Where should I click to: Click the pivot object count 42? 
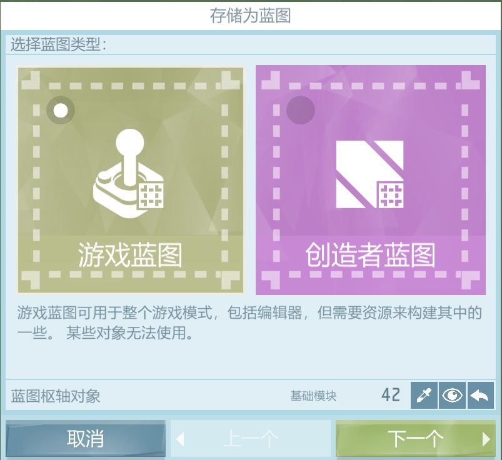[x=391, y=395]
